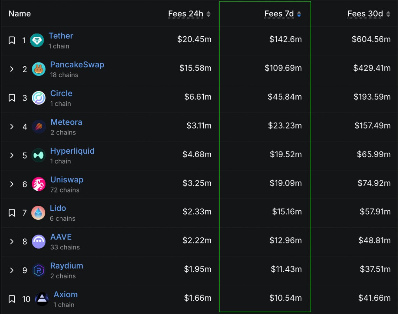This screenshot has height=314, width=398.
Task: Bookmark the Circle row
Action: pyautogui.click(x=12, y=98)
